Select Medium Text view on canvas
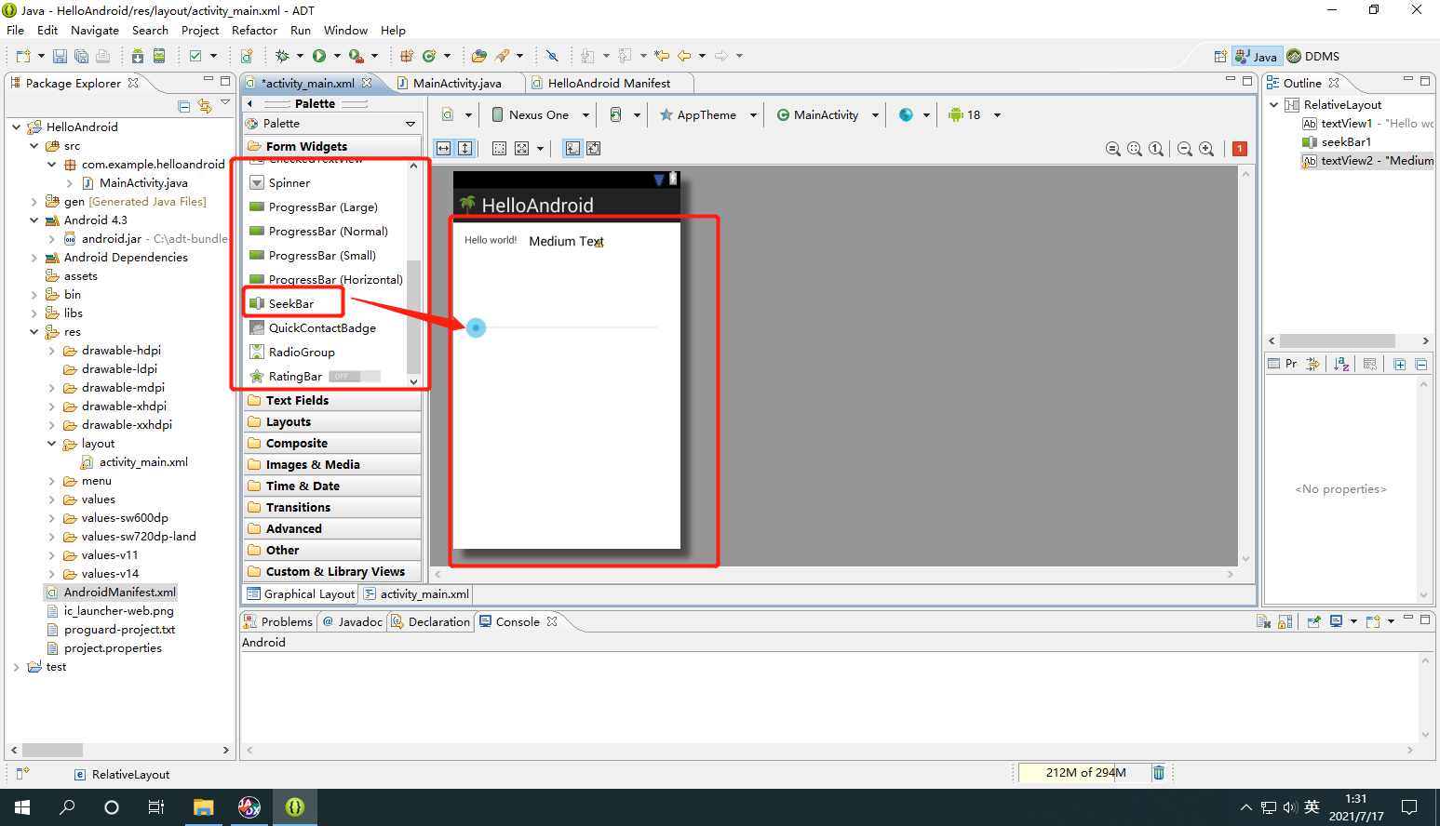1440x826 pixels. (566, 241)
